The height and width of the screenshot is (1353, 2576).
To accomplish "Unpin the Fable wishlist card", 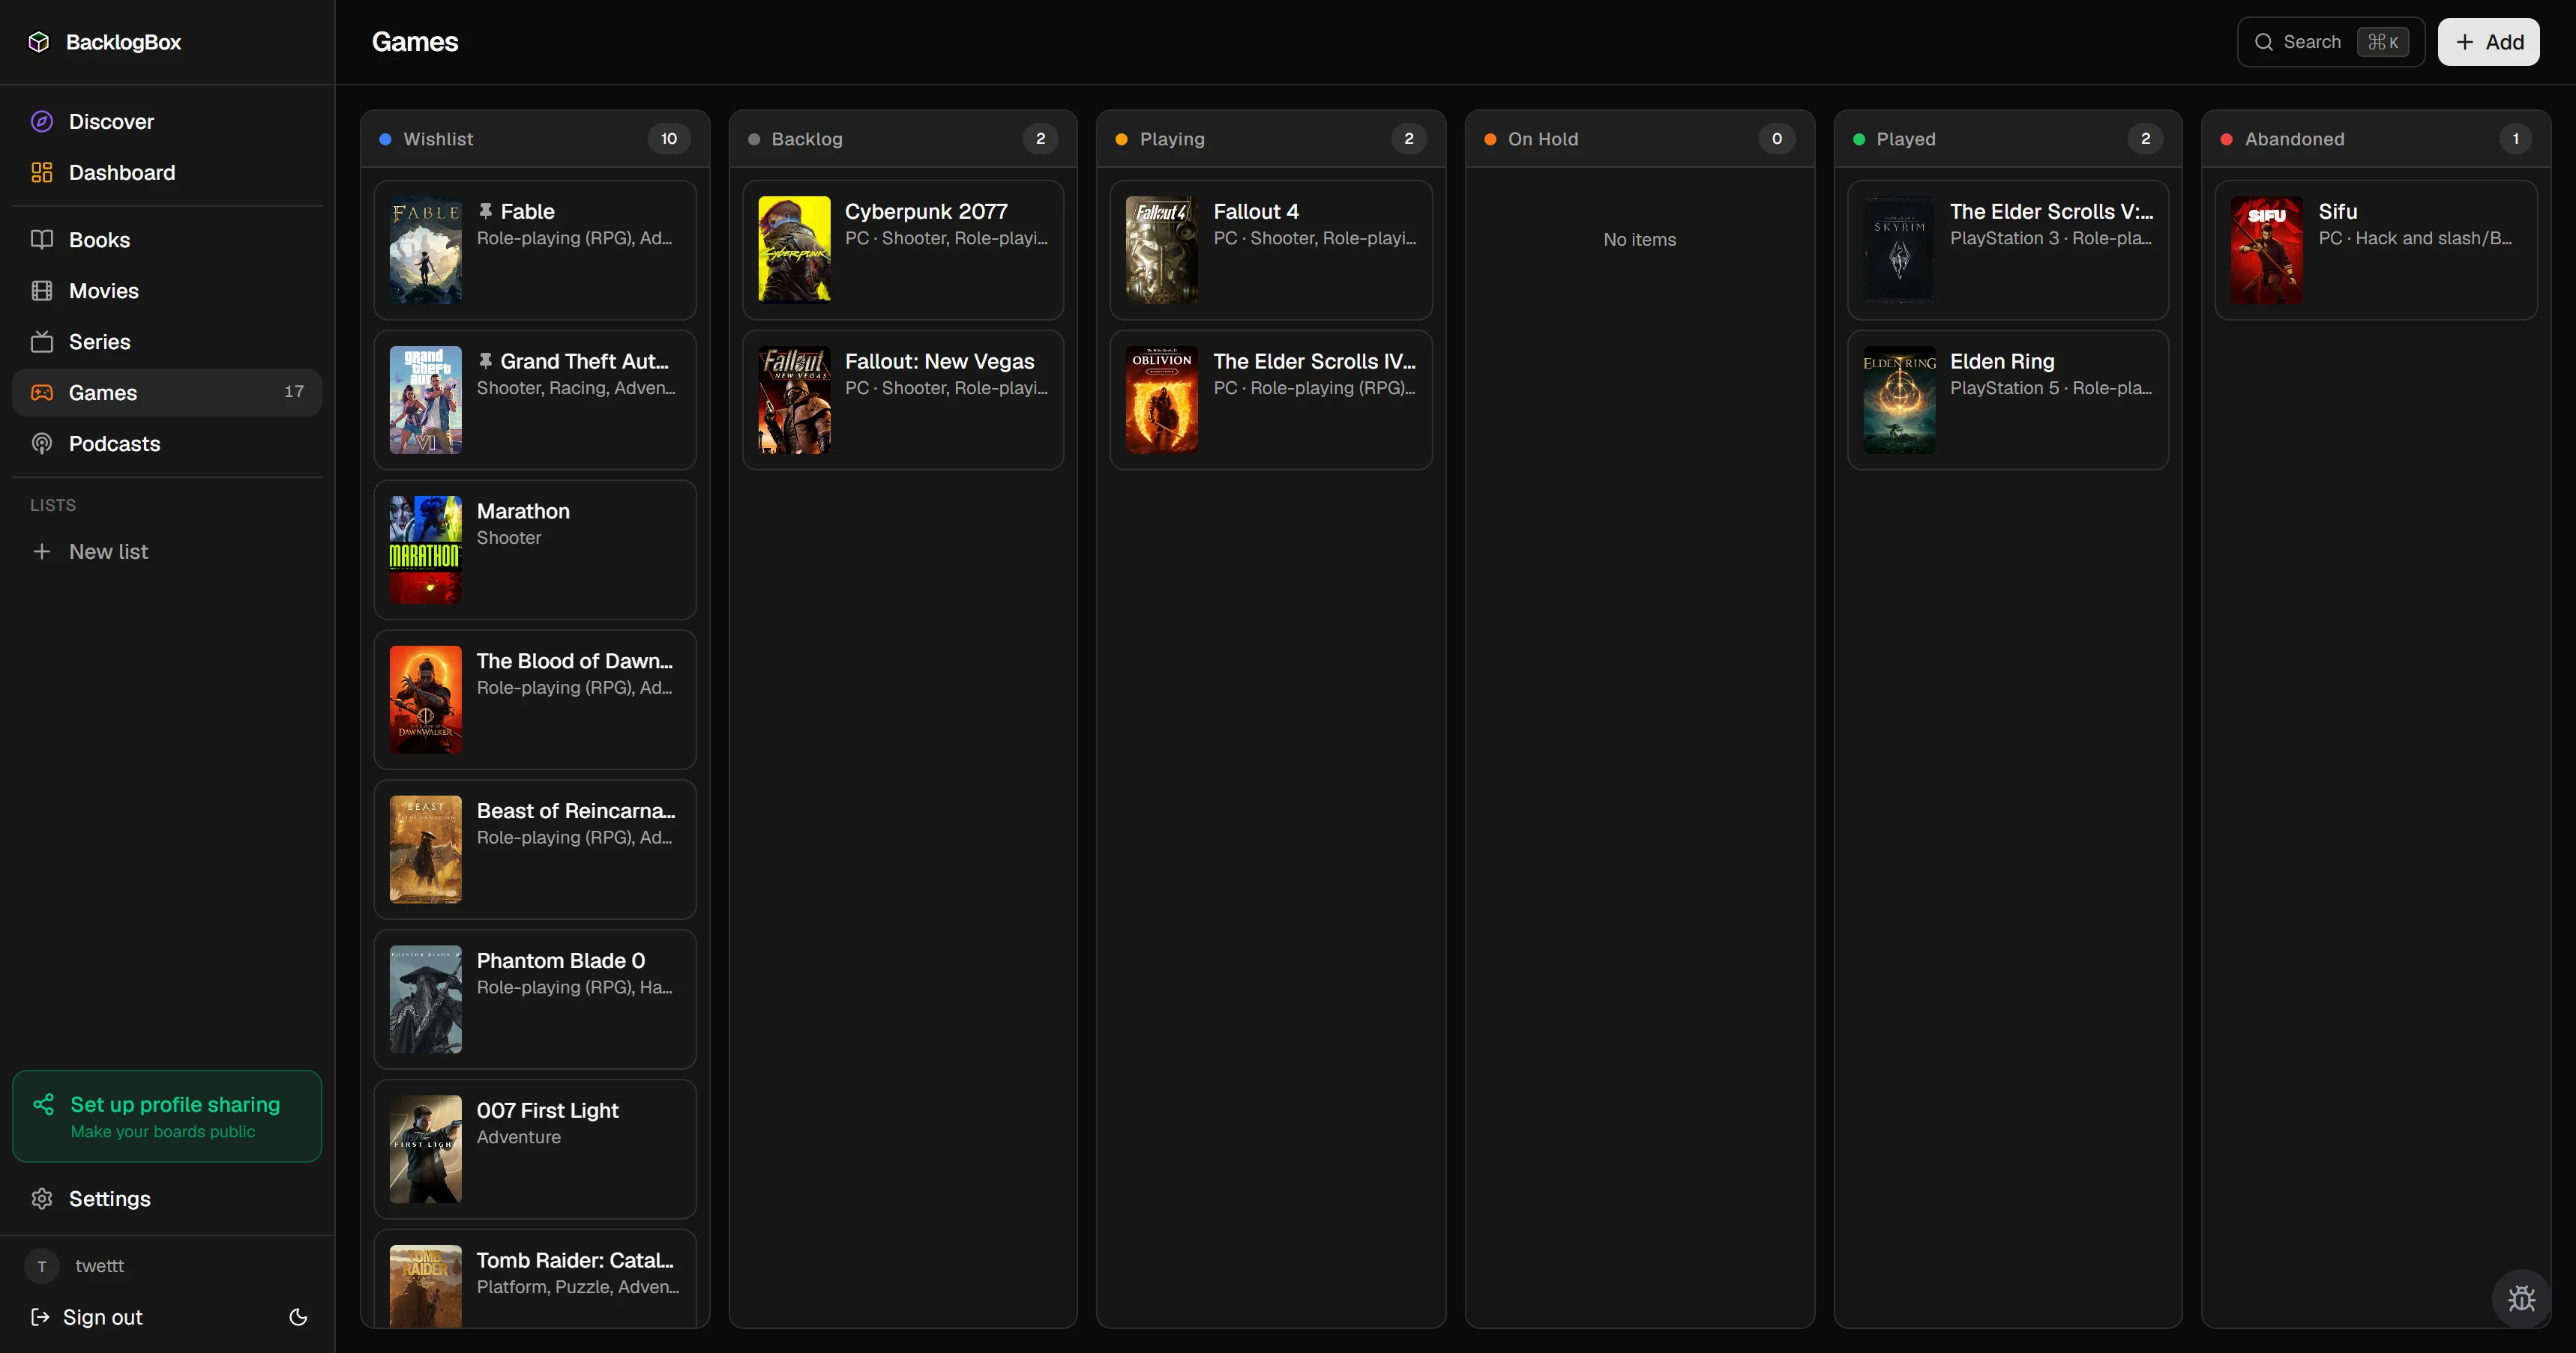I will 487,210.
